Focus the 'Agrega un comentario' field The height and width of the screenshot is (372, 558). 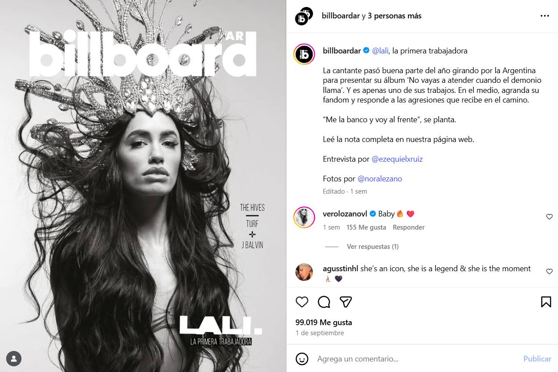pos(416,359)
